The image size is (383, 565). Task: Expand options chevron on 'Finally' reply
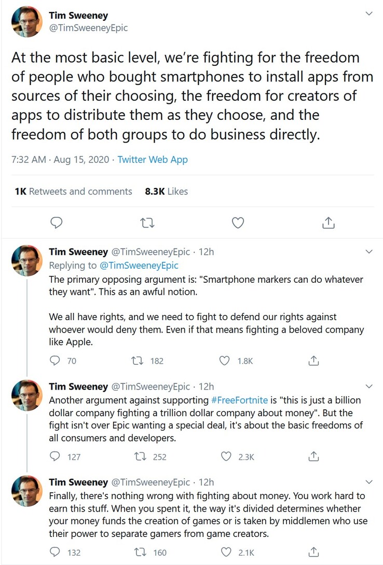point(369,482)
